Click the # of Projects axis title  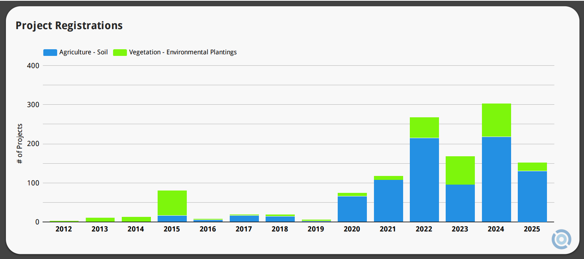(x=20, y=144)
